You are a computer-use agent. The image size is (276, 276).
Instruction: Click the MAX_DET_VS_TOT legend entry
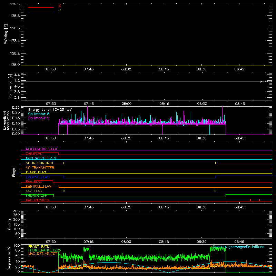coord(43,254)
